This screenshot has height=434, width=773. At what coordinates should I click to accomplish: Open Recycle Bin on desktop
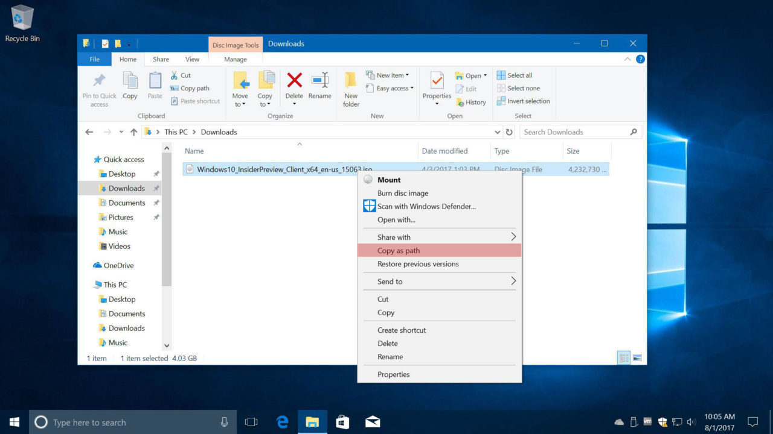22,24
